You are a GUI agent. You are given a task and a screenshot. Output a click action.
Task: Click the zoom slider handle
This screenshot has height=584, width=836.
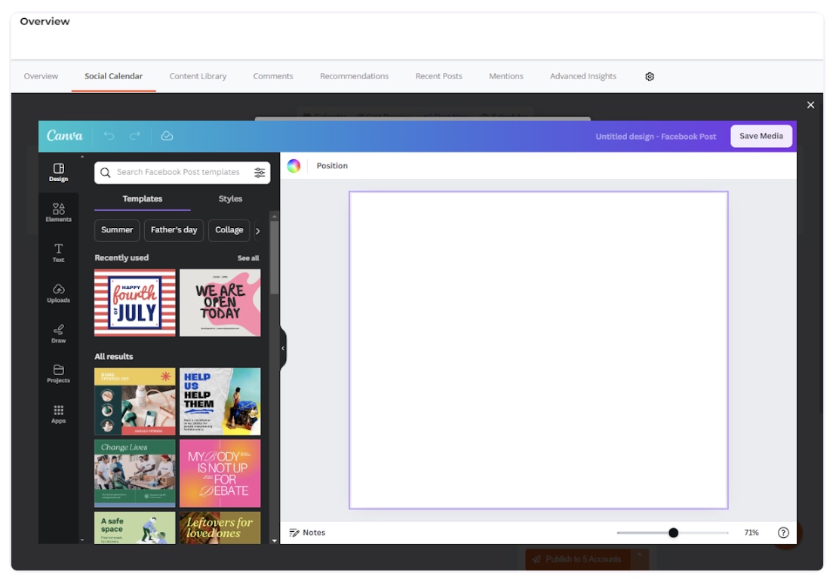pos(673,533)
